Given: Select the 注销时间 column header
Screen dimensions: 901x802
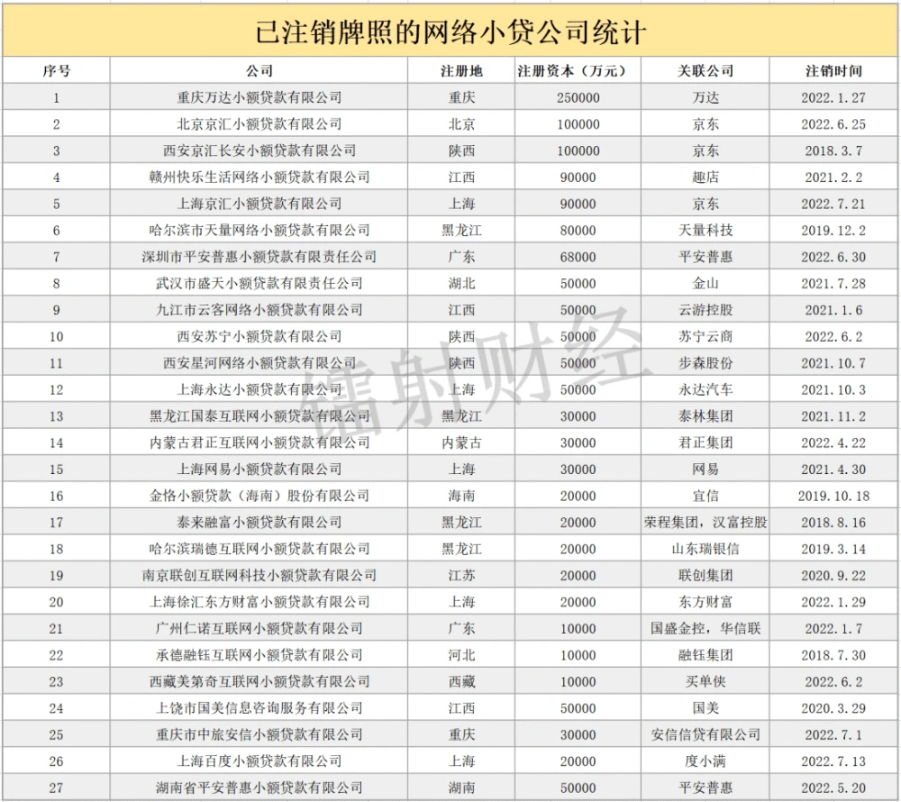Looking at the screenshot, I should click(833, 70).
